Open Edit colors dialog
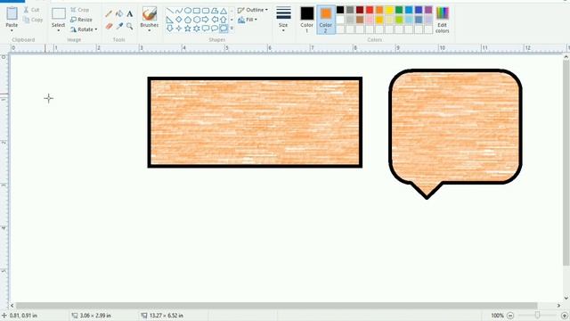 click(442, 20)
